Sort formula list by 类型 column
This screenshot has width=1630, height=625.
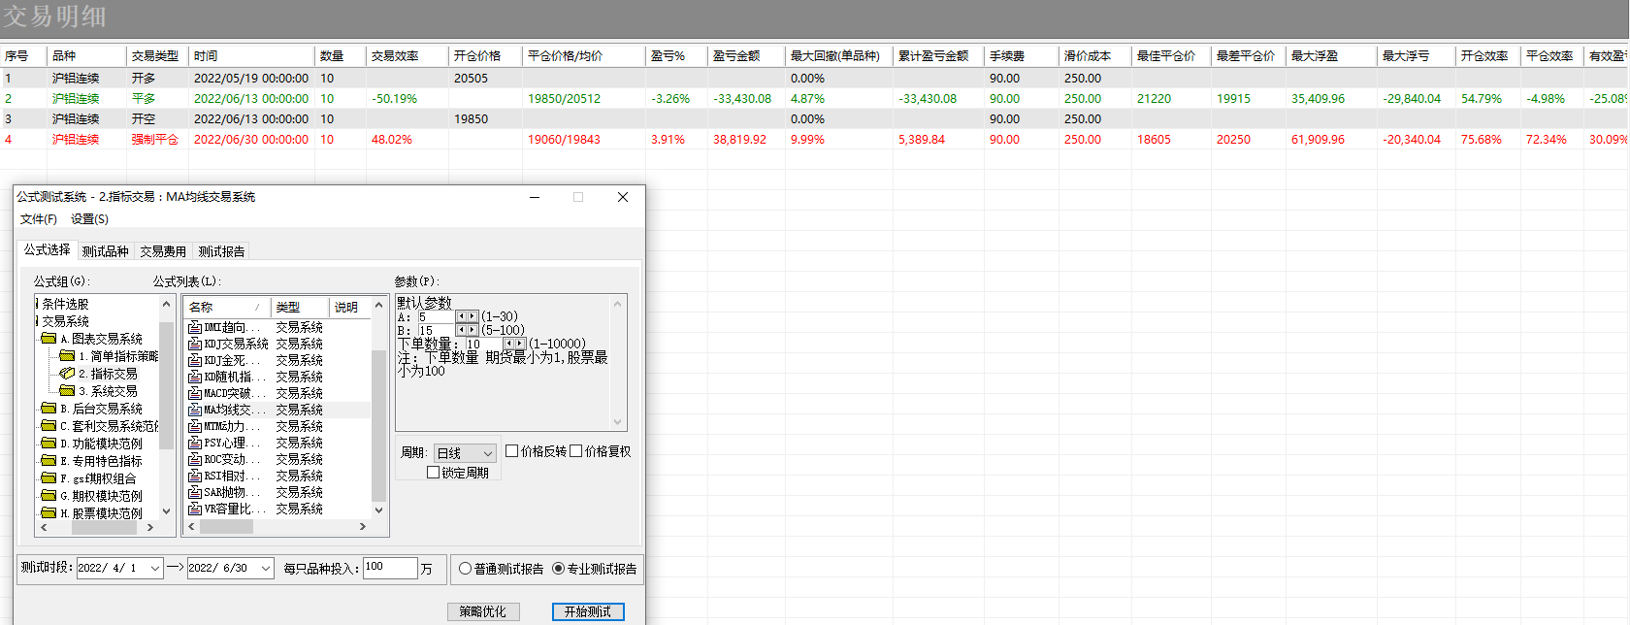[x=300, y=307]
